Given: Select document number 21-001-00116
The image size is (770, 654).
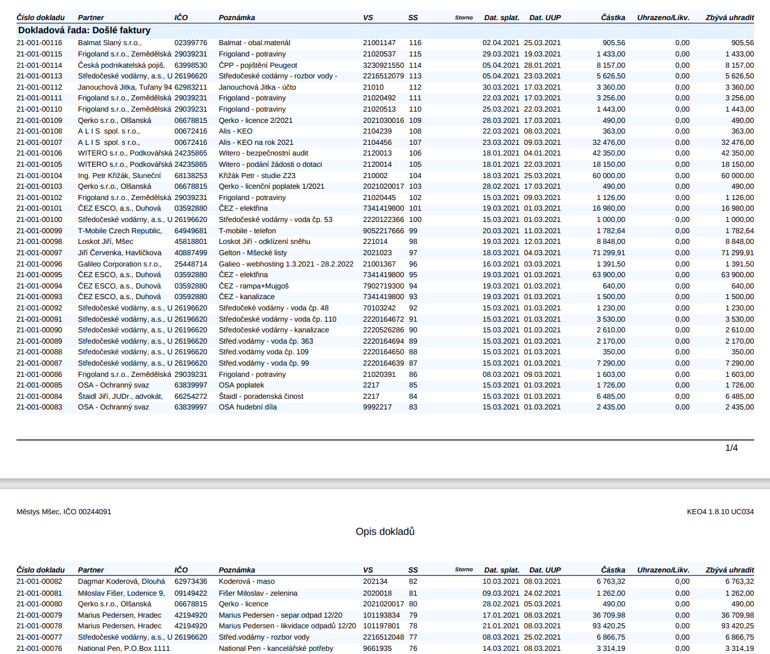Looking at the screenshot, I should [40, 43].
